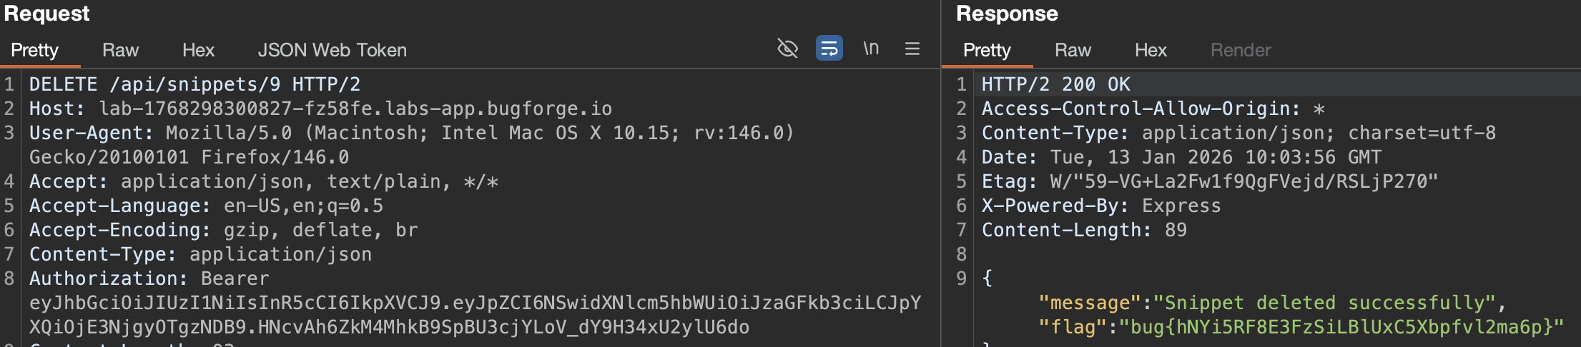The height and width of the screenshot is (347, 1581).
Task: Click the Authorization header name
Action: coord(107,278)
